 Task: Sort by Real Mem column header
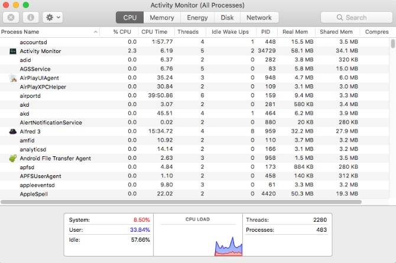pos(296,32)
